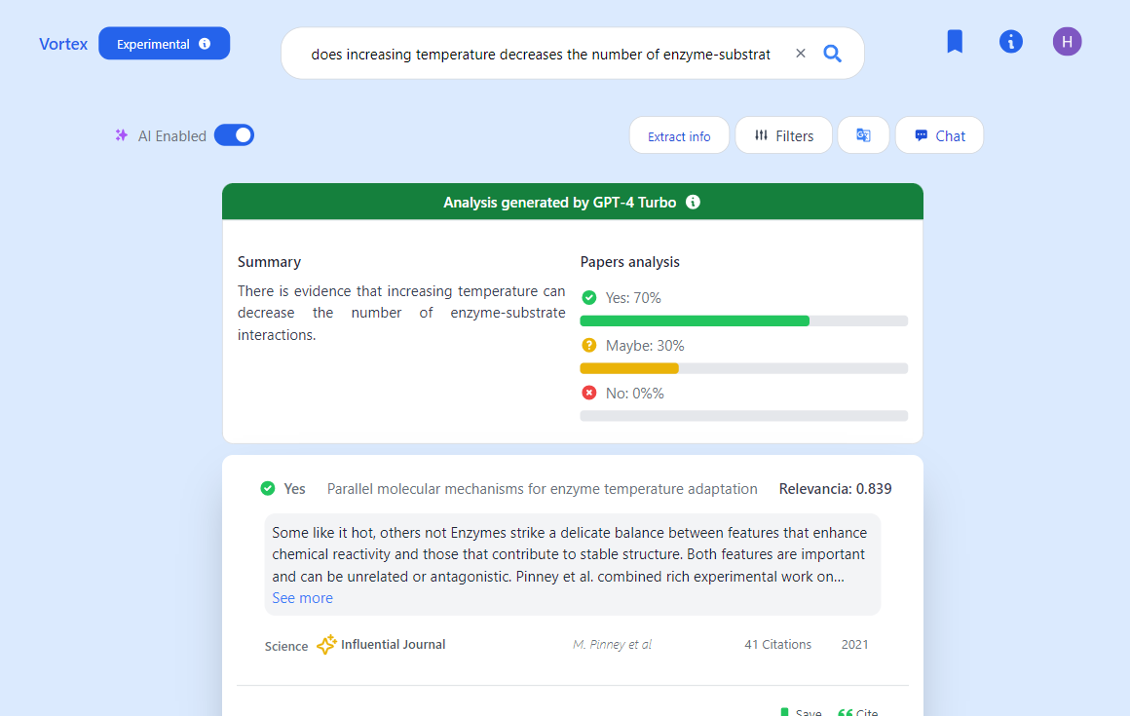Click the translate language icon button
This screenshot has width=1130, height=716.
tap(863, 135)
